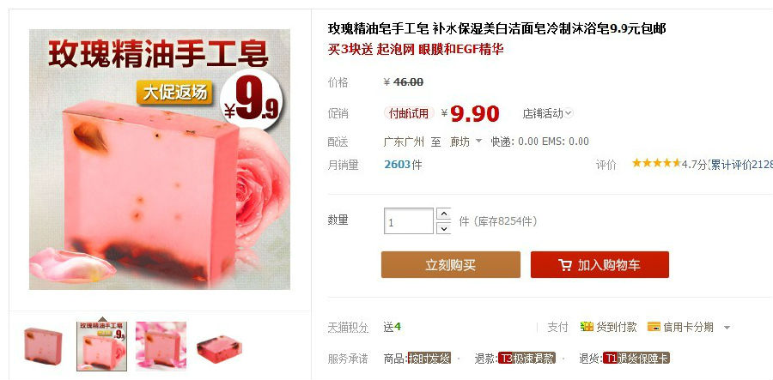The height and width of the screenshot is (380, 773).
Task: Click the 付邮试用 promotion tag
Action: coord(409,114)
